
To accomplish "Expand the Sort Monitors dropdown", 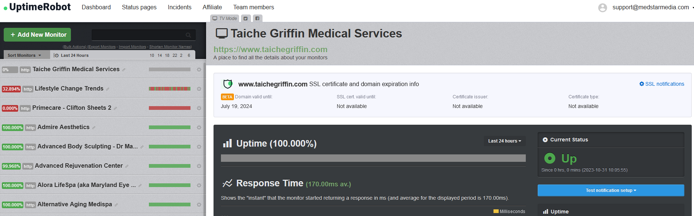I will coord(25,55).
